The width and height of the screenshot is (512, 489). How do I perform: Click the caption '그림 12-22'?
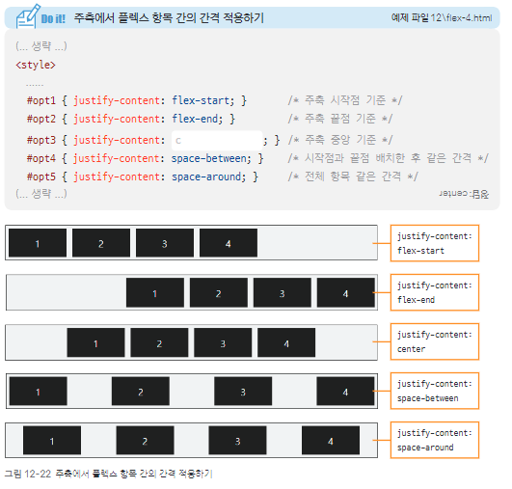coord(28,474)
